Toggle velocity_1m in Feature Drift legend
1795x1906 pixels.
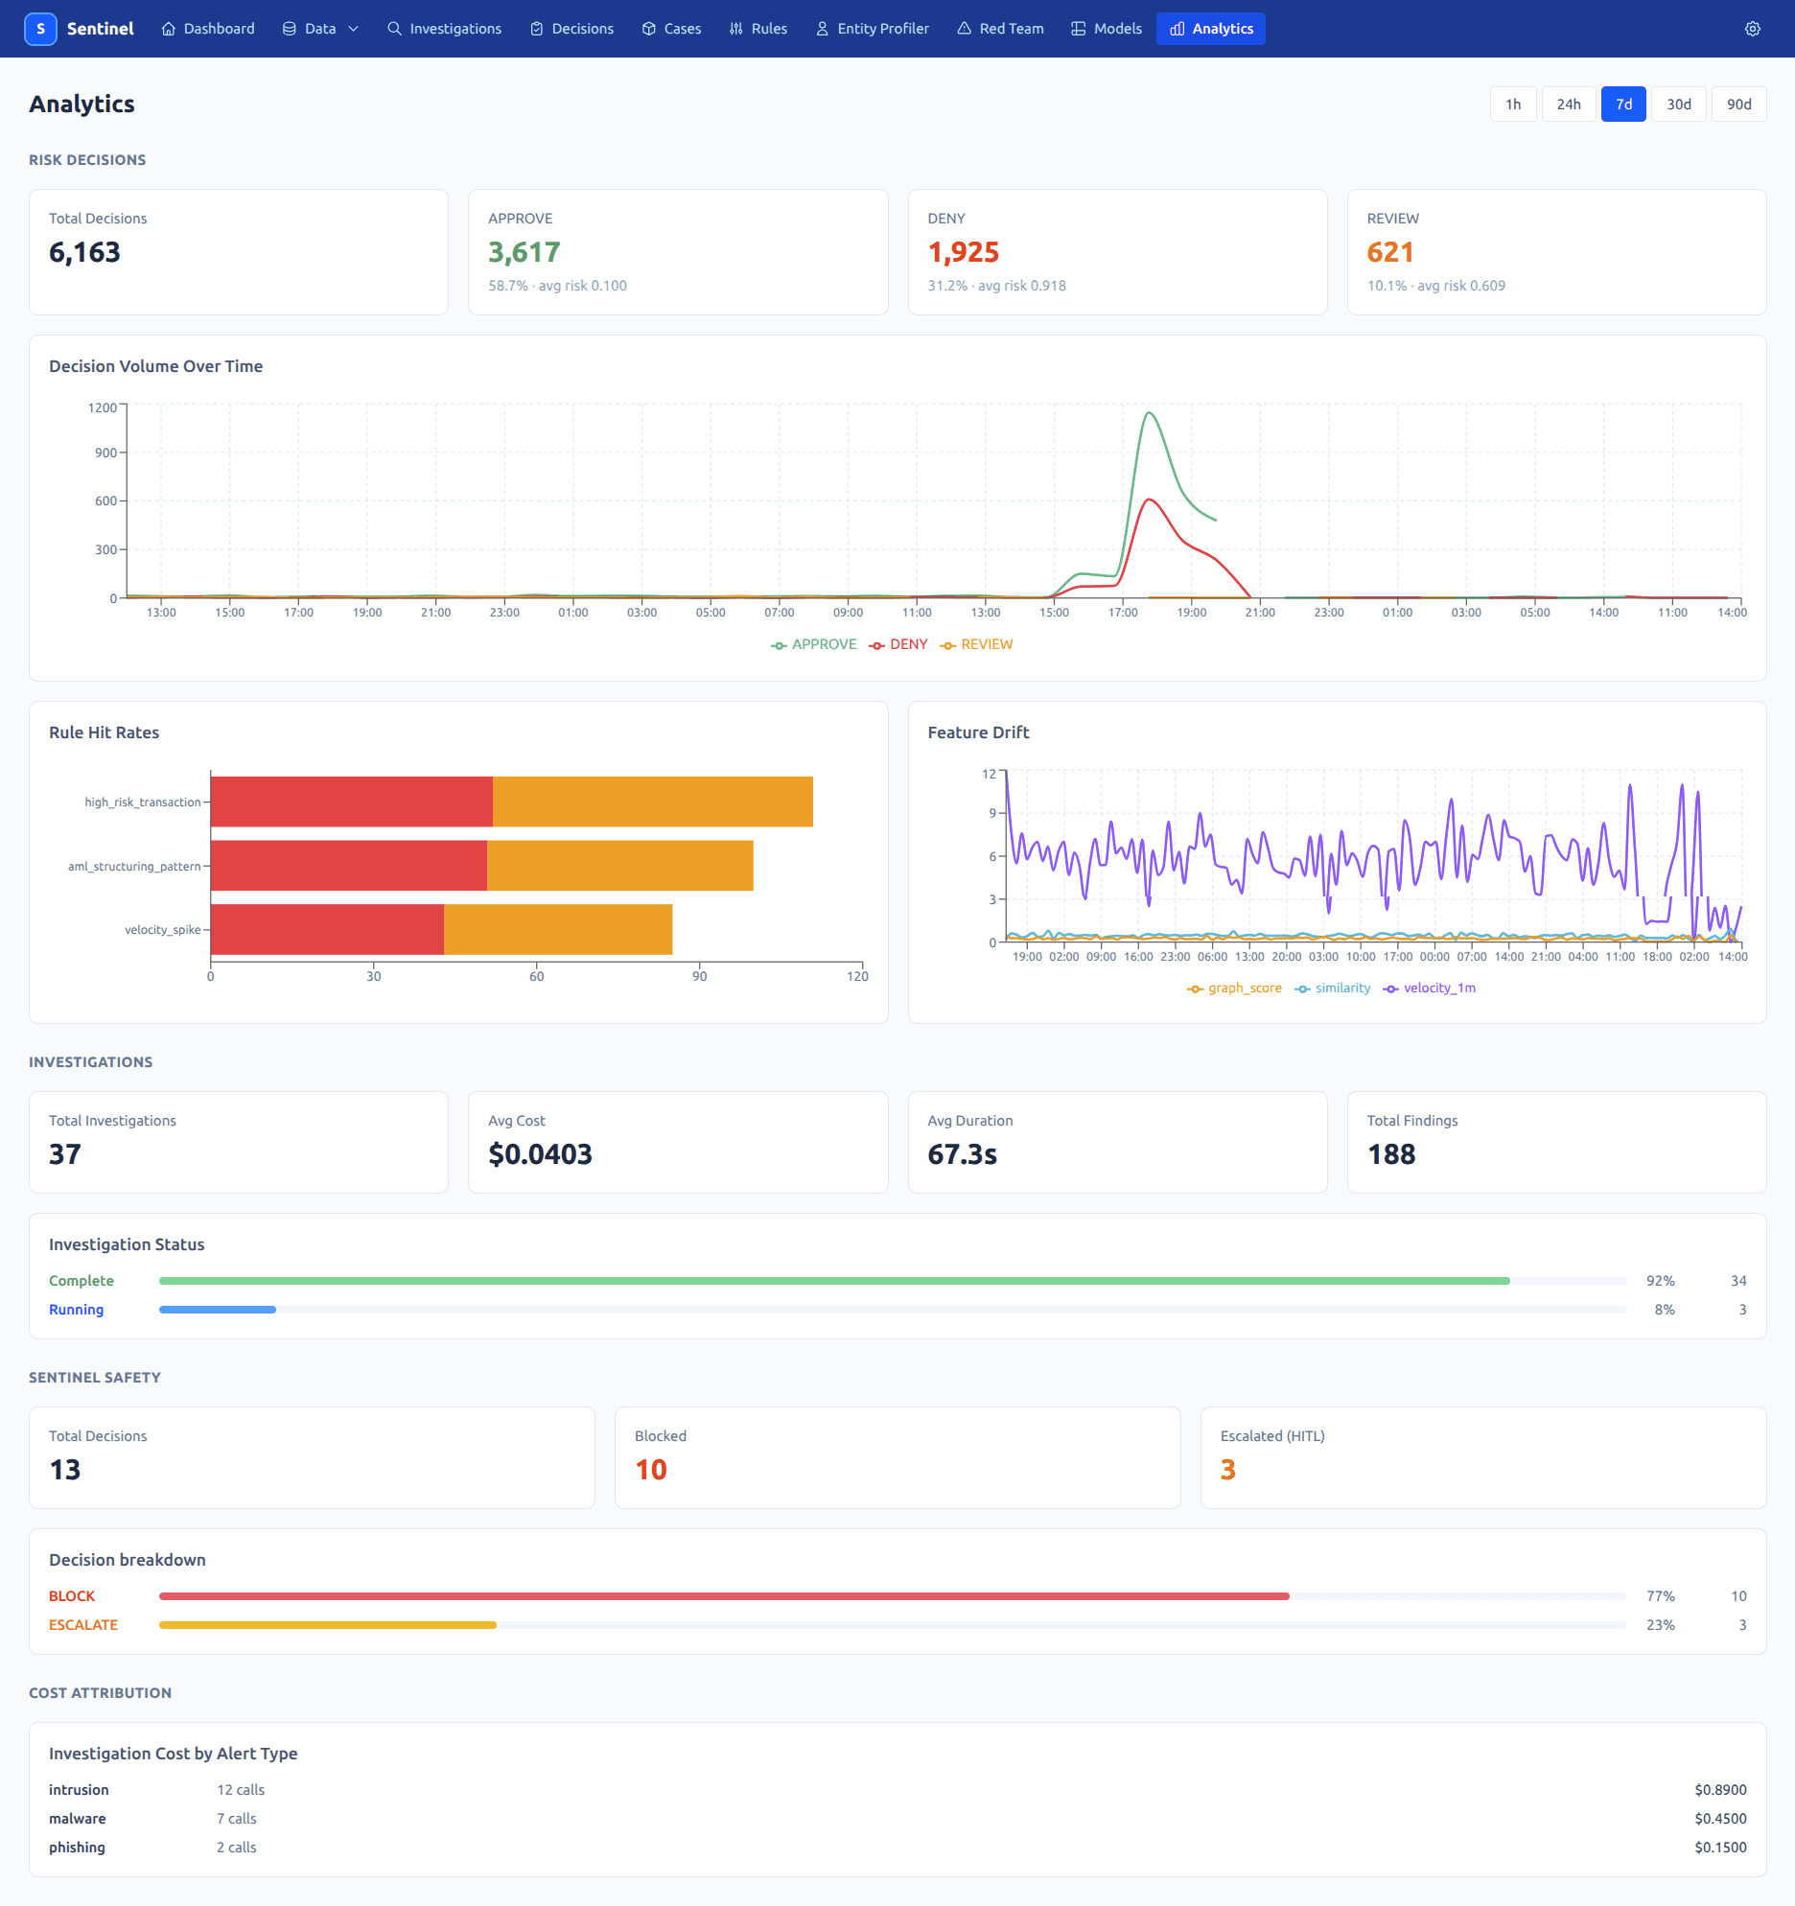(x=1430, y=988)
